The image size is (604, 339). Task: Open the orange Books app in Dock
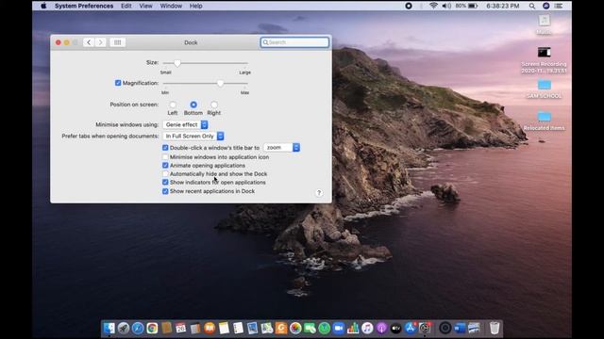(x=210, y=328)
